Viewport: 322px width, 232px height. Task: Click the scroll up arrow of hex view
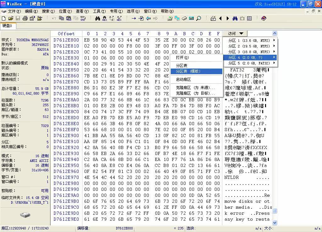click(275, 33)
